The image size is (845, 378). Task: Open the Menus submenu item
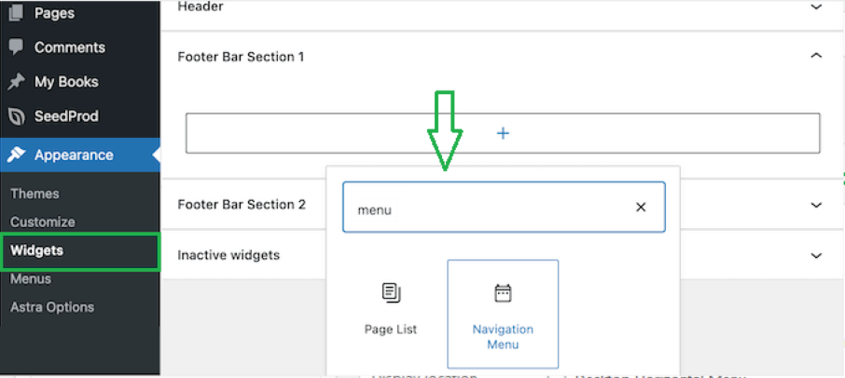[31, 279]
